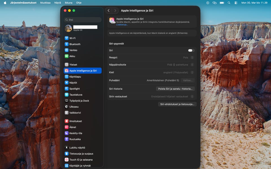Image resolution: width=271 pixels, height=169 pixels.
Task: Open Control Center in the menu bar
Action: [x=236, y=3]
